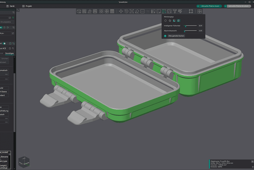Select the Move tool in toolbar
The height and width of the screenshot is (170, 254).
[121, 11]
